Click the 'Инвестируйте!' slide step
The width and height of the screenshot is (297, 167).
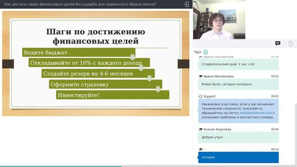[x=112, y=95]
